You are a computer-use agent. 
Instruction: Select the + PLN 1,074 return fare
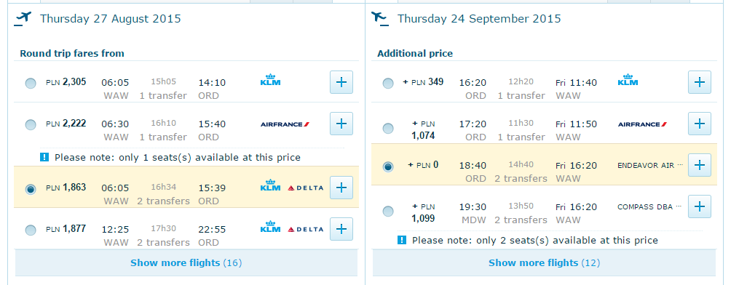click(x=388, y=129)
